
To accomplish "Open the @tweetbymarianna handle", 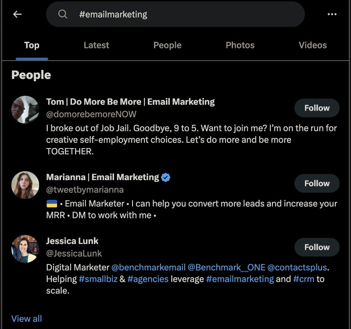I will point(85,190).
